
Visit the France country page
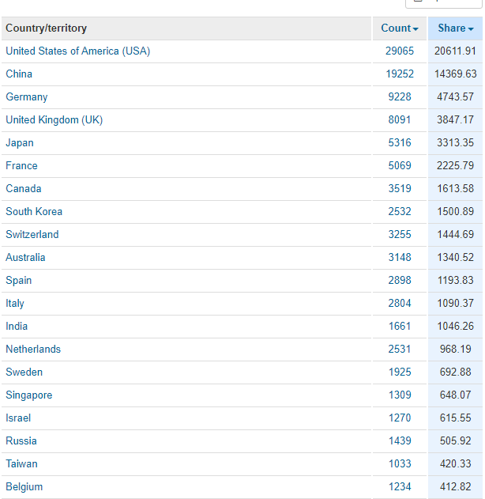(21, 166)
